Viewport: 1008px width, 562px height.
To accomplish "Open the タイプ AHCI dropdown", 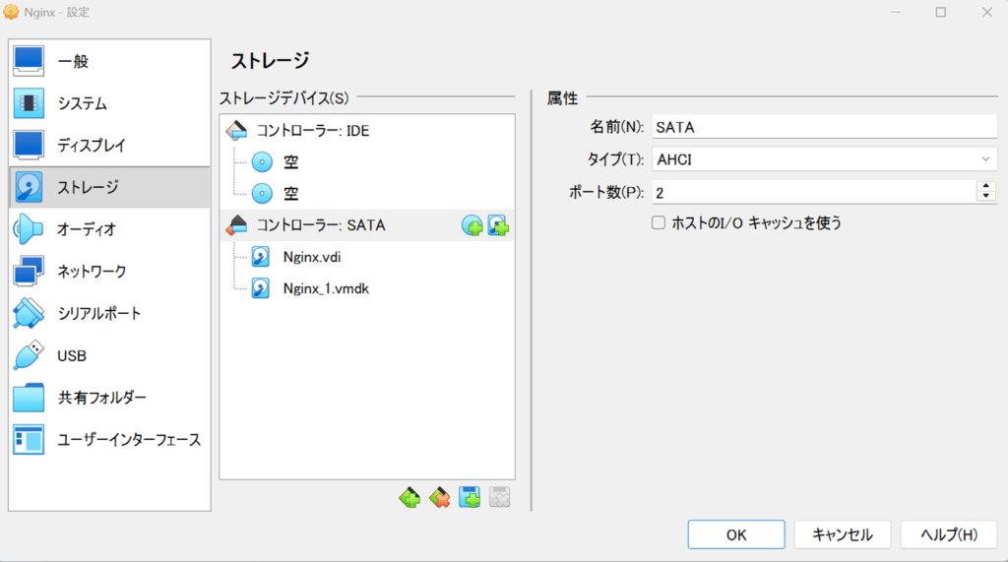I will pyautogui.click(x=825, y=158).
